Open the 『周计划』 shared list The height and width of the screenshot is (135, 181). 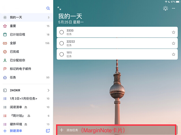tap(26, 116)
